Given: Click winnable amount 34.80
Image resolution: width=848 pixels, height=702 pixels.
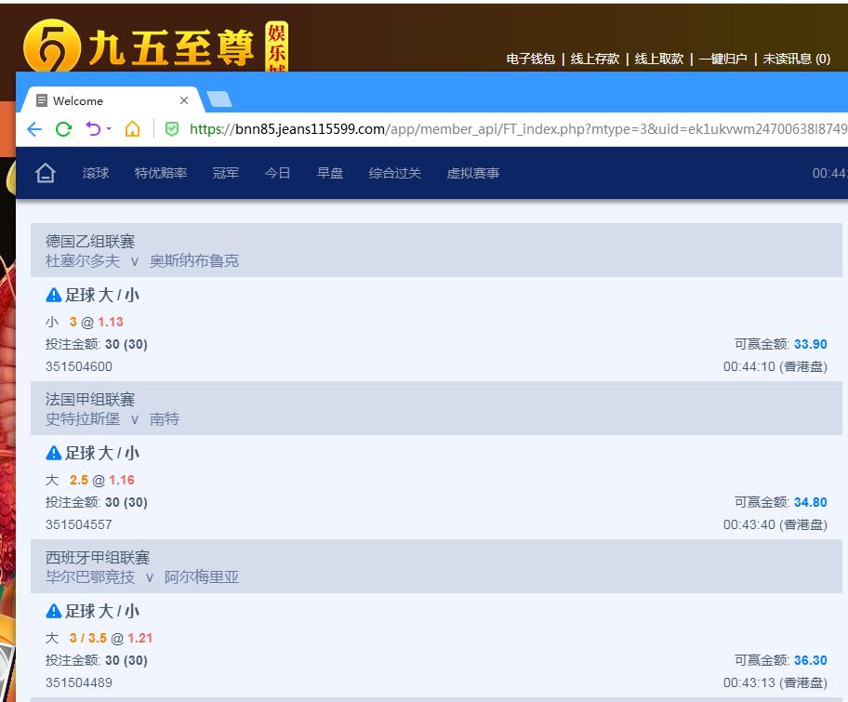Looking at the screenshot, I should 811,502.
